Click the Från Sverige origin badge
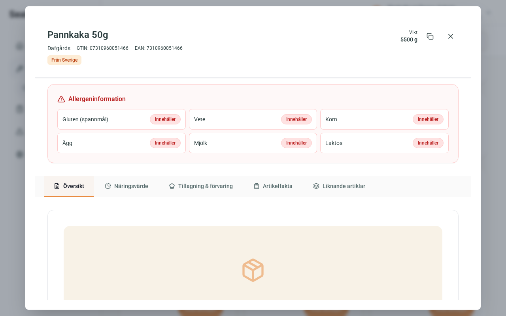The height and width of the screenshot is (316, 506). (64, 60)
